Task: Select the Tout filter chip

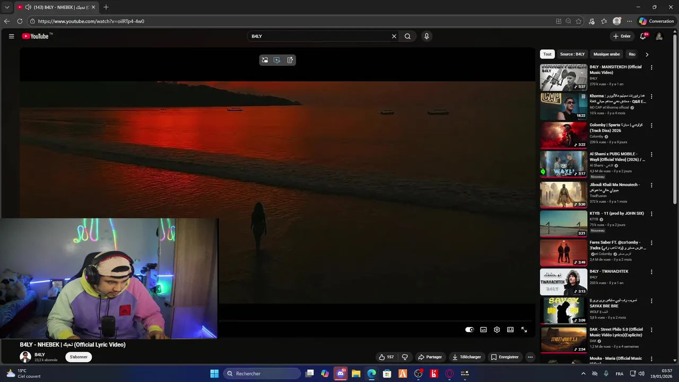Action: (547, 54)
